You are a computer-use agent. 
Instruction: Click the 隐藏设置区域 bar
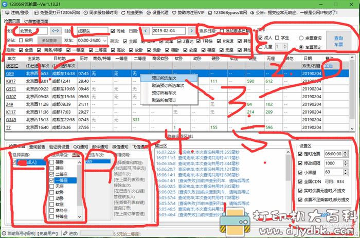180,136
